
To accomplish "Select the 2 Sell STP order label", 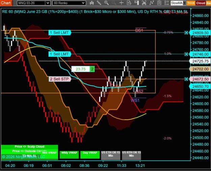I will pos(60,79).
